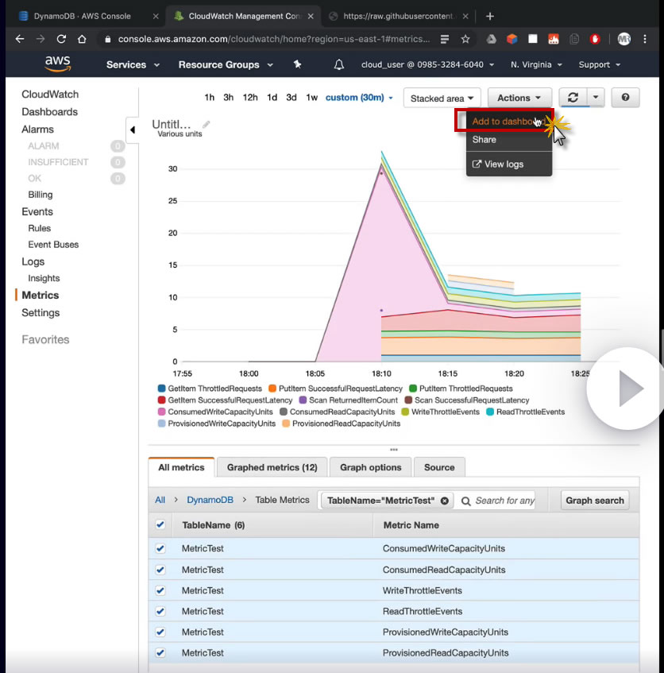Screen dimensions: 664x673
Task: Switch to the Graphed metrics (12) tab
Action: point(272,467)
